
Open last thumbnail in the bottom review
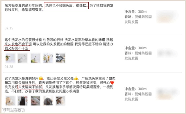(61, 101)
